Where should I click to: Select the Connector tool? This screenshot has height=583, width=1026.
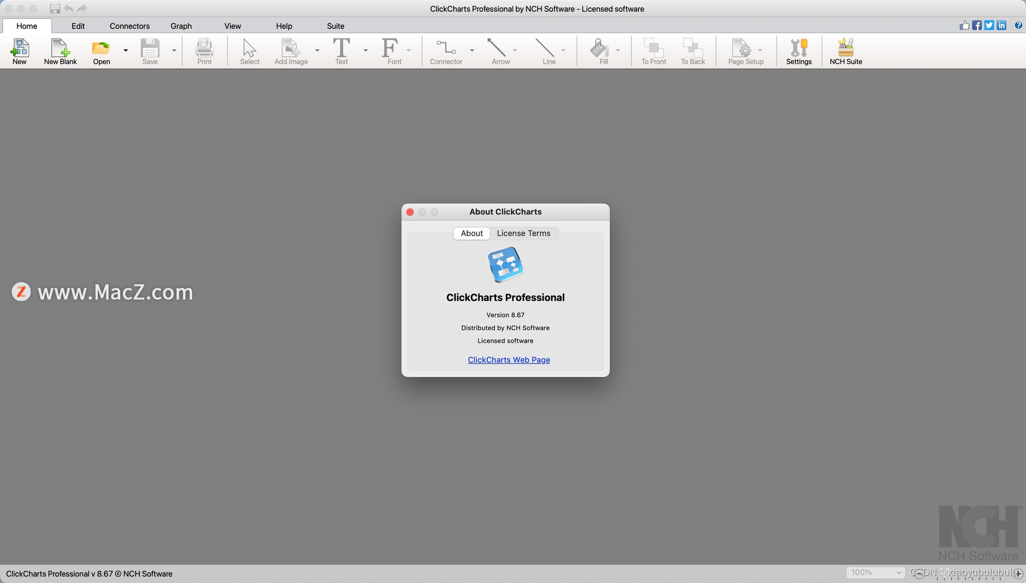[446, 51]
